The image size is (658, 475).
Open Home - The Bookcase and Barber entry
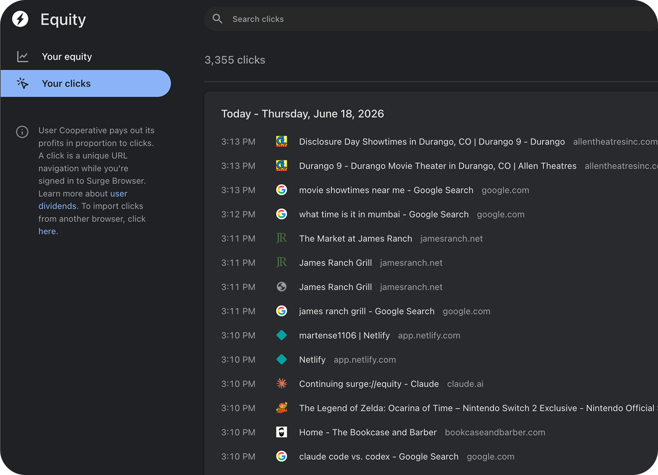coord(368,432)
